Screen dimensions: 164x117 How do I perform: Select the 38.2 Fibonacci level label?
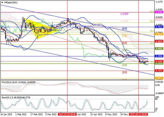click(152, 31)
